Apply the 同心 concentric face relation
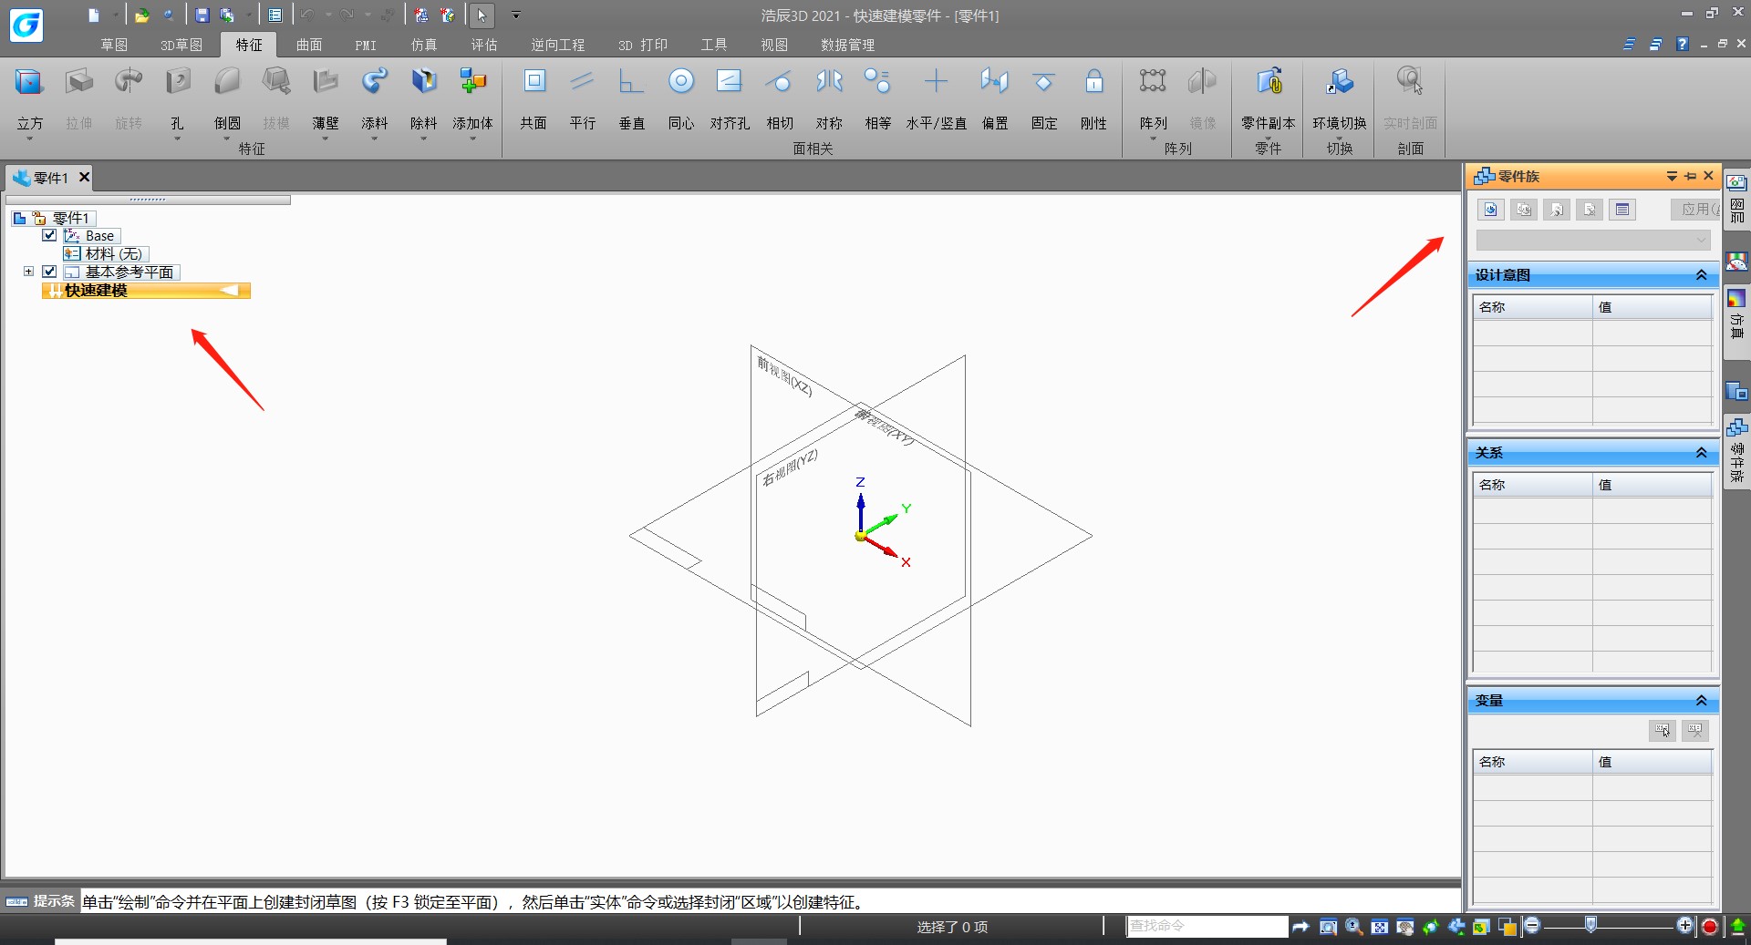Screen dimensions: 1751x945 (681, 99)
